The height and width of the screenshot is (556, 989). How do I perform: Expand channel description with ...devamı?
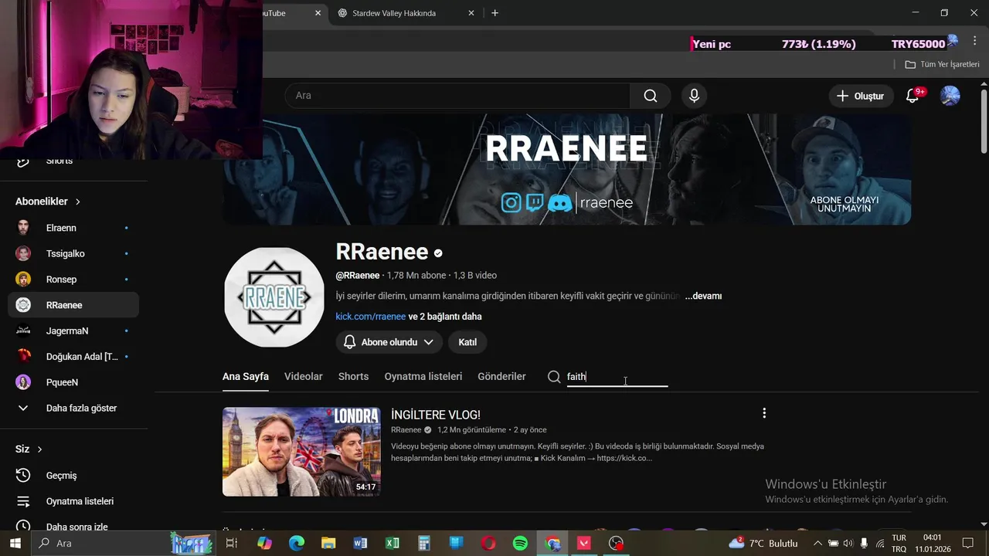(x=703, y=296)
